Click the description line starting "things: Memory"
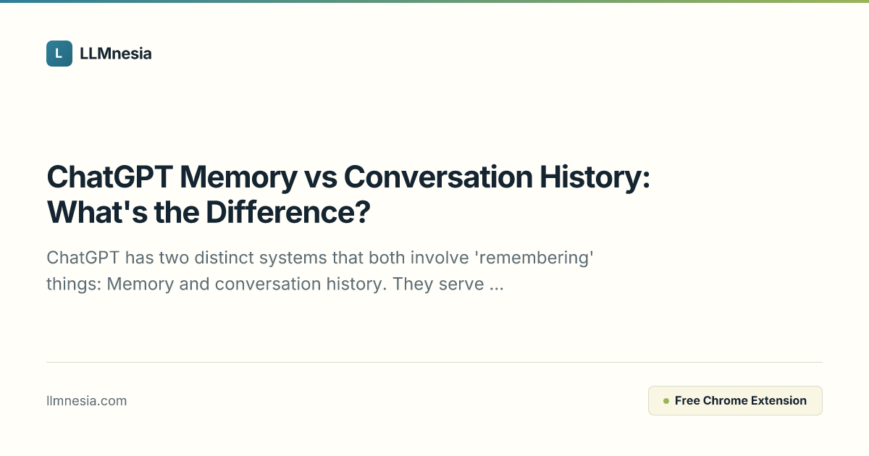869x456 pixels. pos(275,284)
